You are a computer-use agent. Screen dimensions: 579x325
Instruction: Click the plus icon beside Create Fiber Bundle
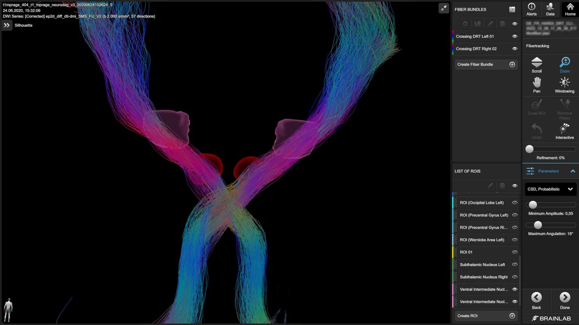tap(512, 64)
